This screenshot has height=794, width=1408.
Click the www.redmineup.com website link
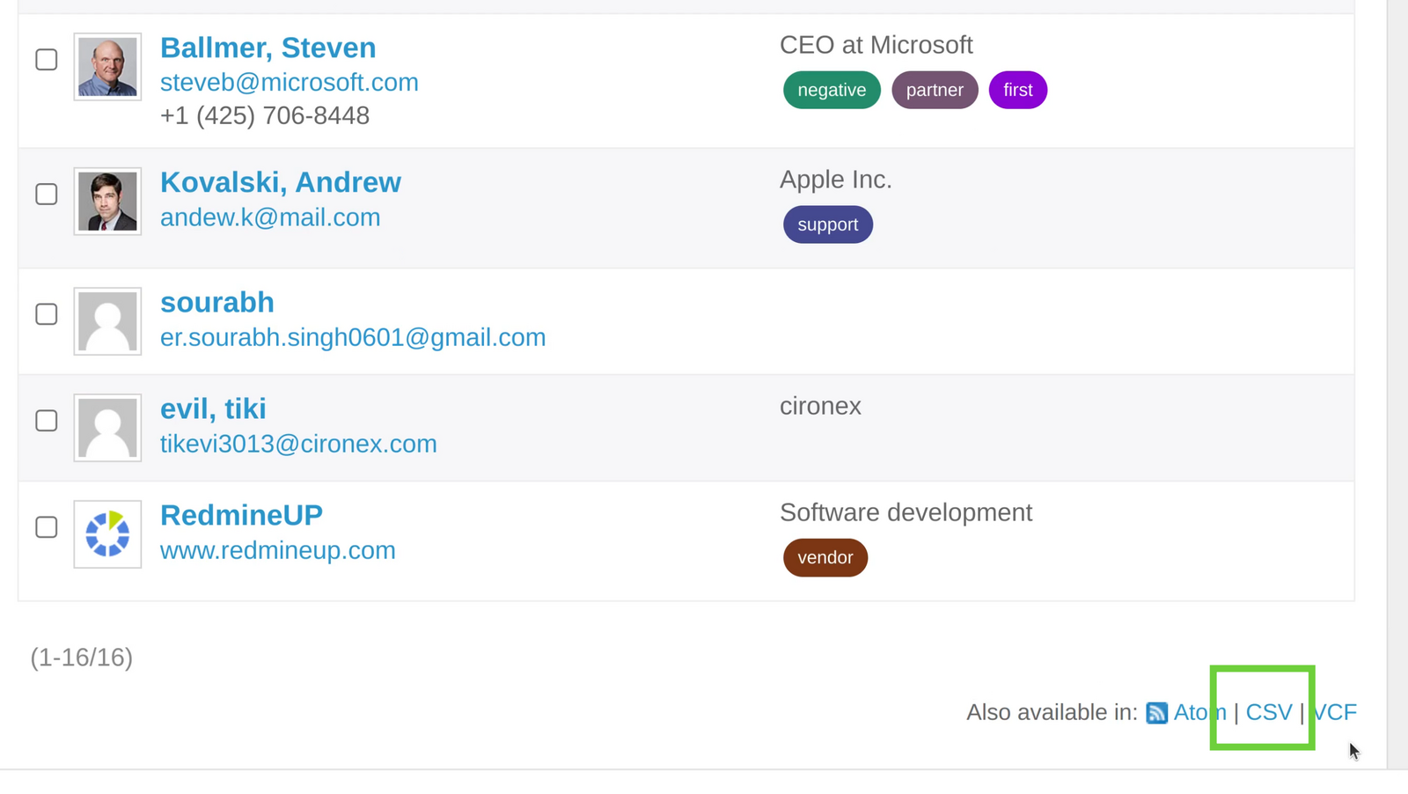click(277, 549)
